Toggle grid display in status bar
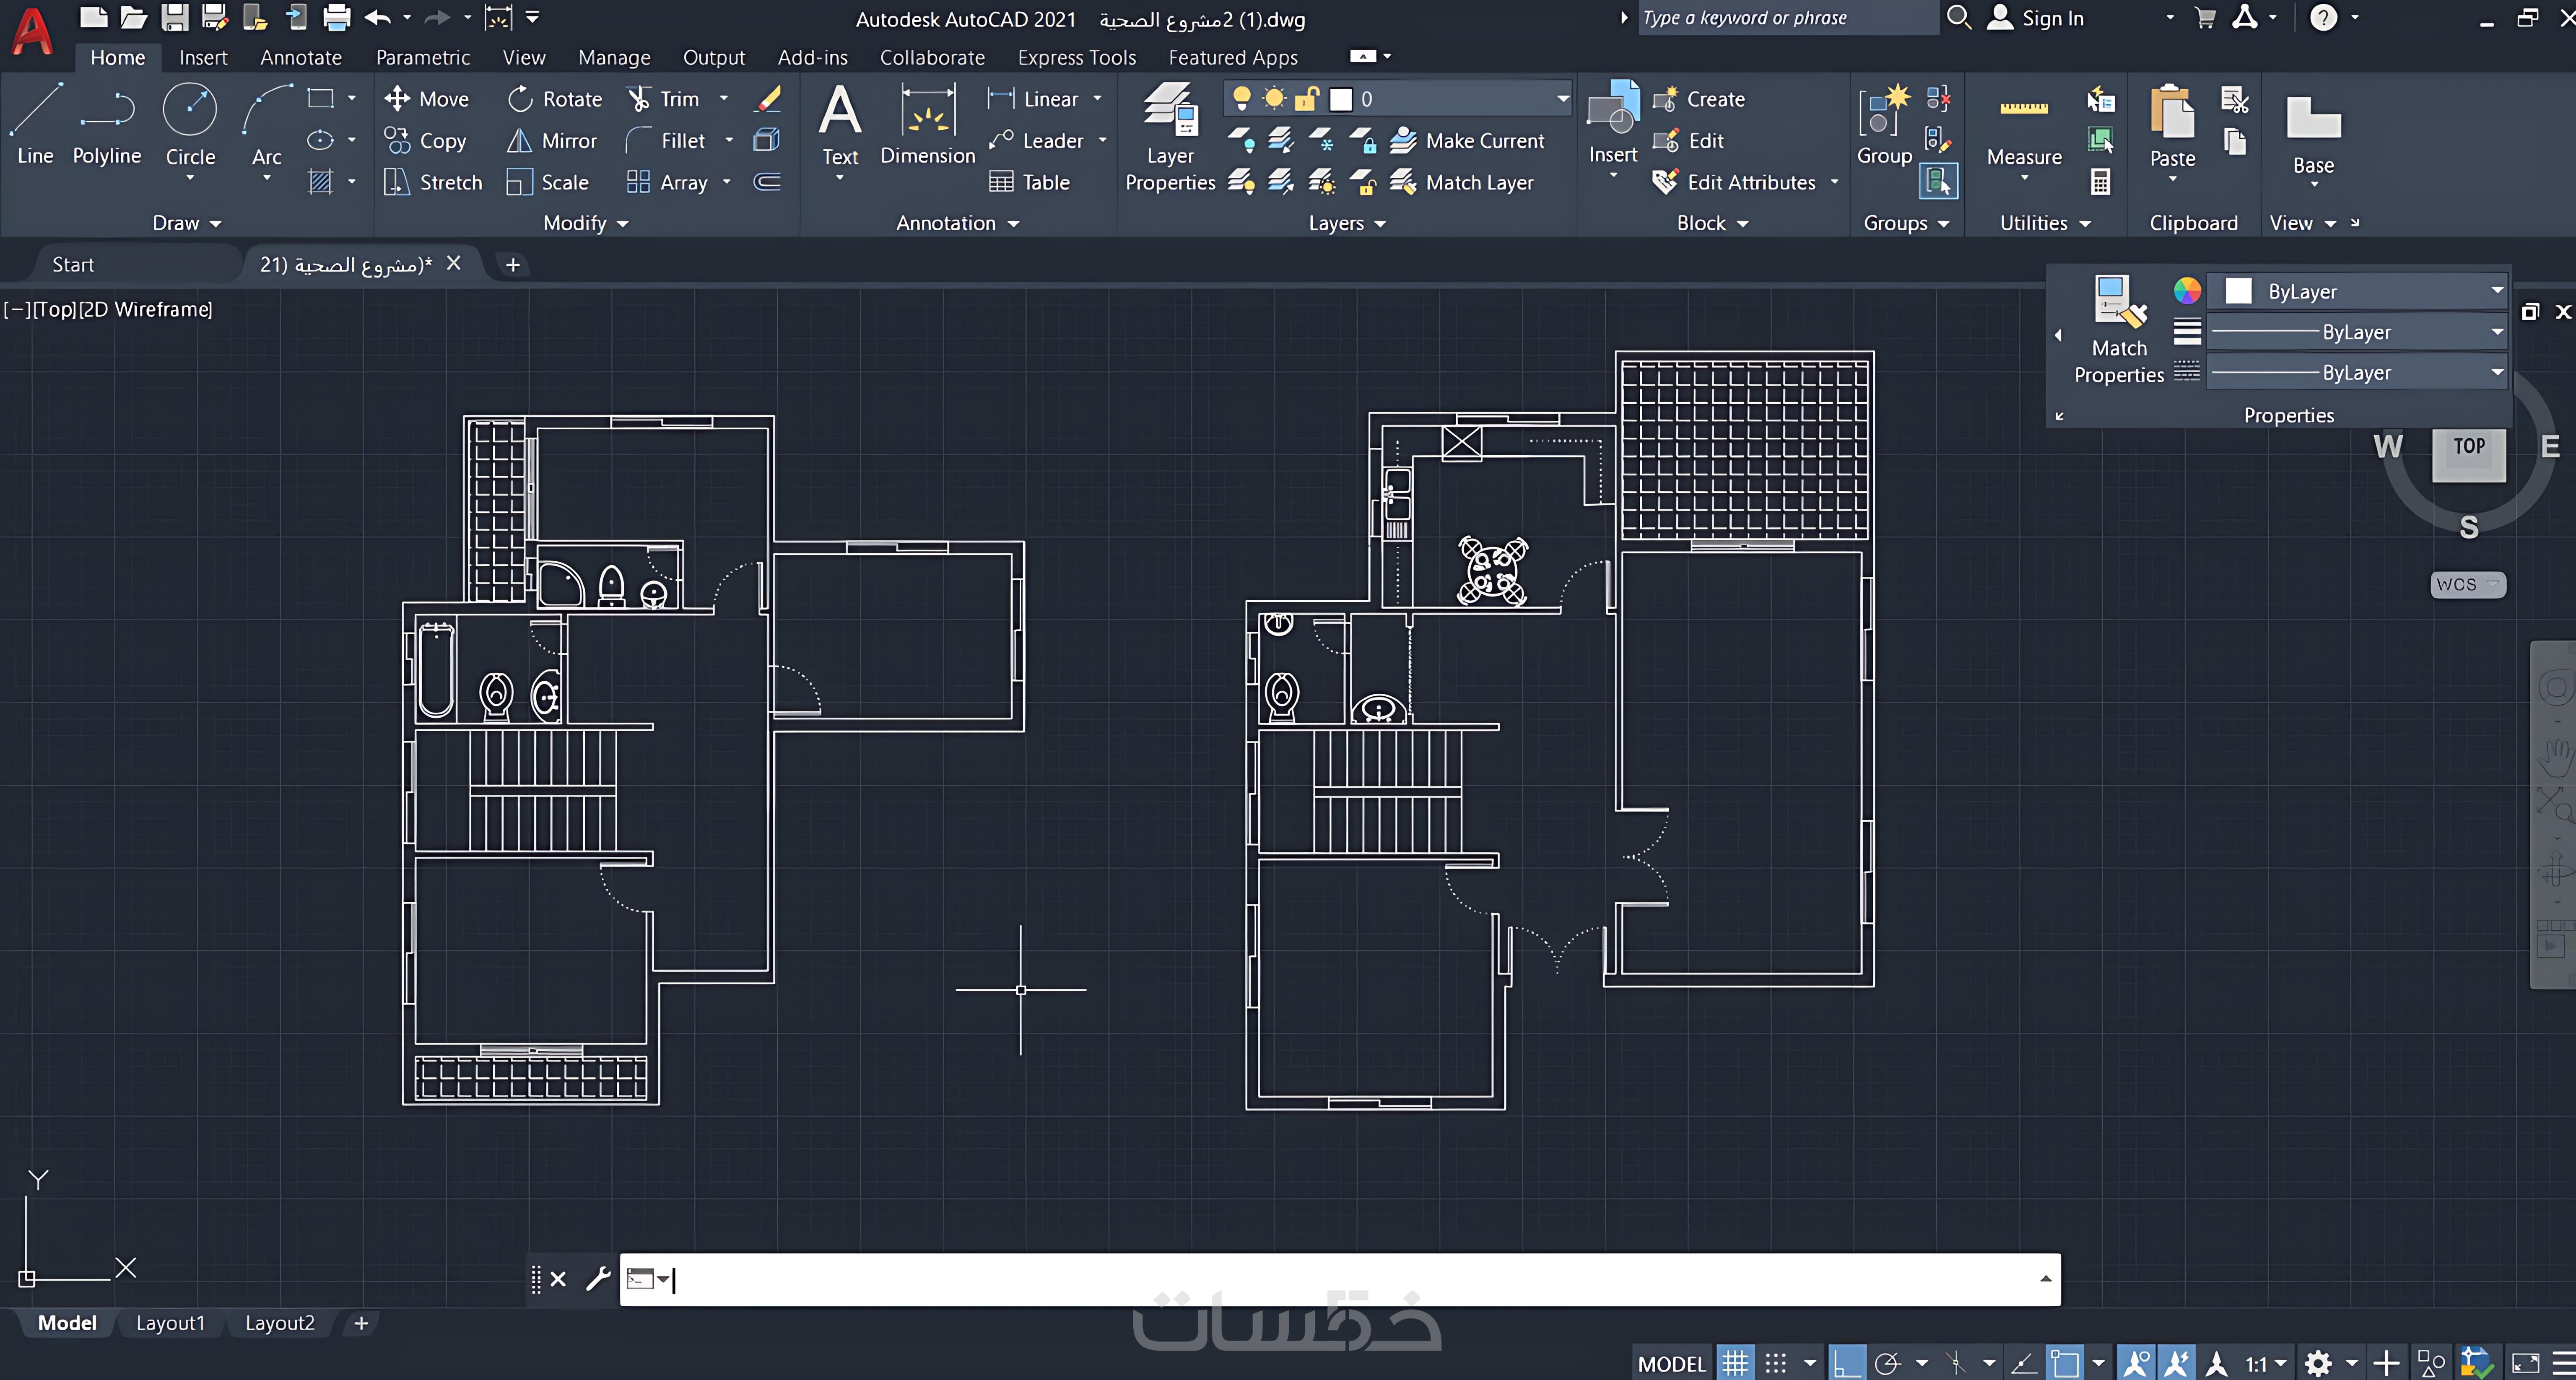 click(1735, 1363)
